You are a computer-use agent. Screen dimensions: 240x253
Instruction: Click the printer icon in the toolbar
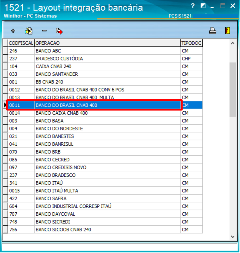213,31
